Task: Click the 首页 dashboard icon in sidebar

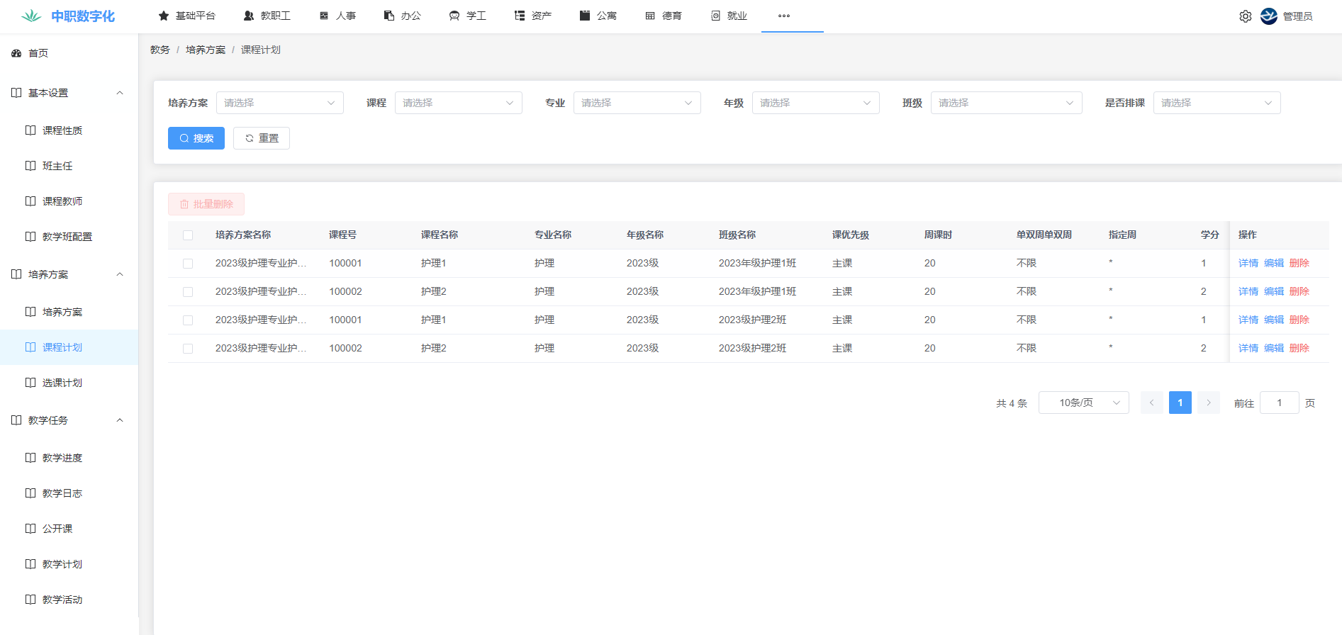Action: [16, 53]
